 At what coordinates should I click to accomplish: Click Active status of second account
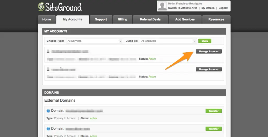(x=152, y=77)
